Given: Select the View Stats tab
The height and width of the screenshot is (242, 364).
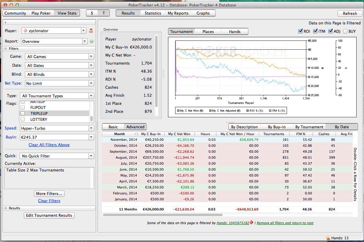Looking at the screenshot, I should pyautogui.click(x=67, y=13).
